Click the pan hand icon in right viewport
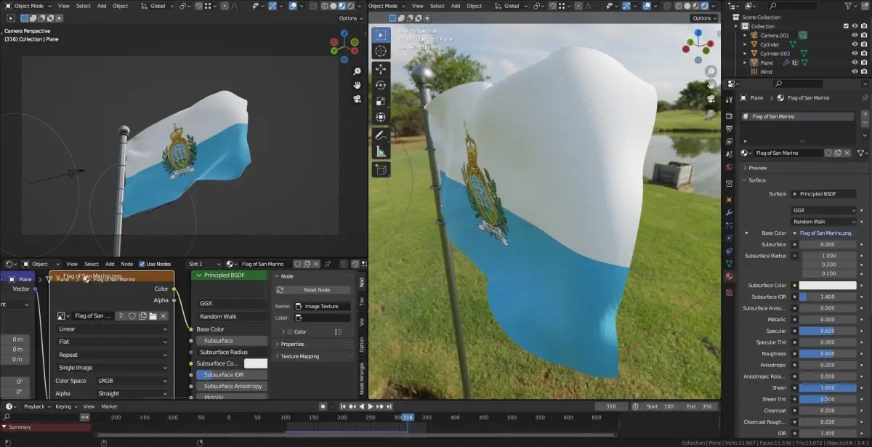This screenshot has height=447, width=872. tap(710, 85)
